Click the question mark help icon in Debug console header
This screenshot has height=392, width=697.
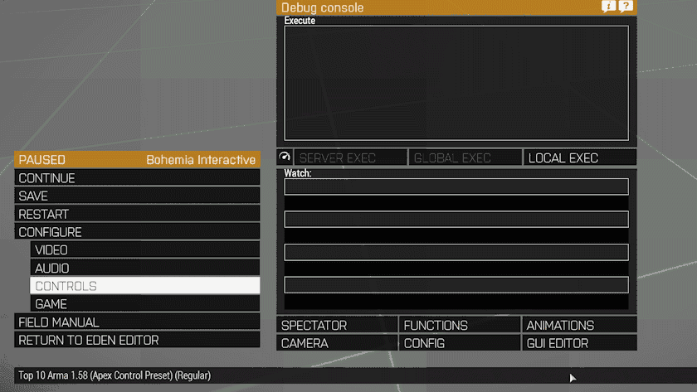(626, 6)
